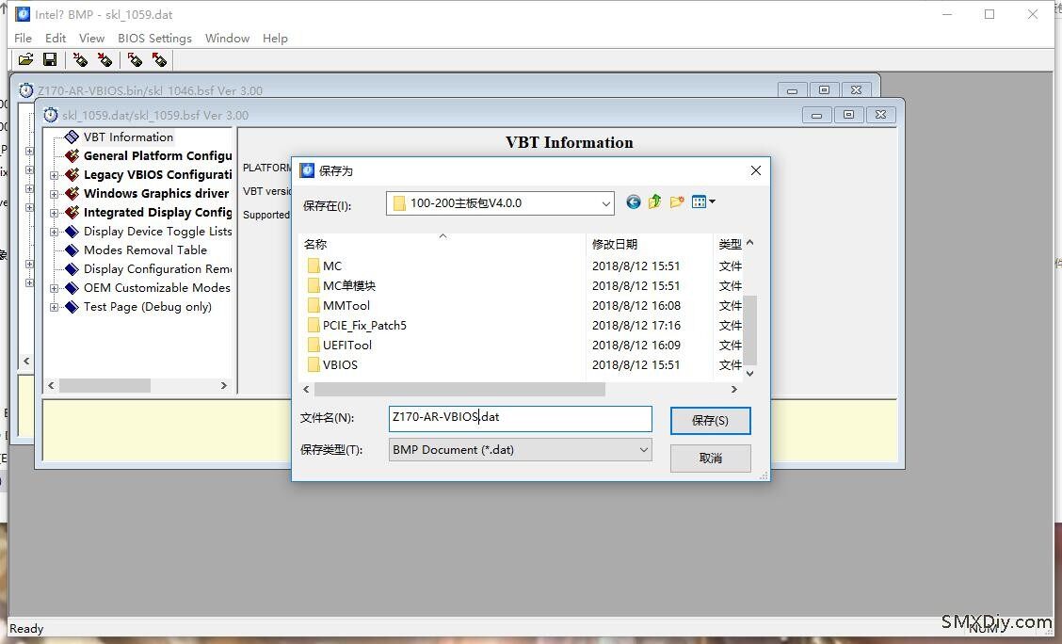This screenshot has height=644, width=1062.
Task: Click the 文件名 filename input field
Action: 520,418
